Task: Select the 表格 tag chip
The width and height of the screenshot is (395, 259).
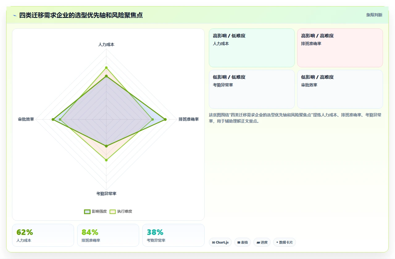Action: pyautogui.click(x=243, y=242)
